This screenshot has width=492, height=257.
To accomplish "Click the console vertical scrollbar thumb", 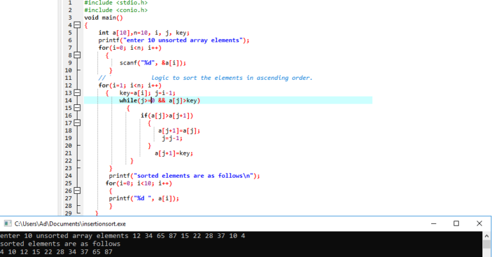I will pos(487,244).
